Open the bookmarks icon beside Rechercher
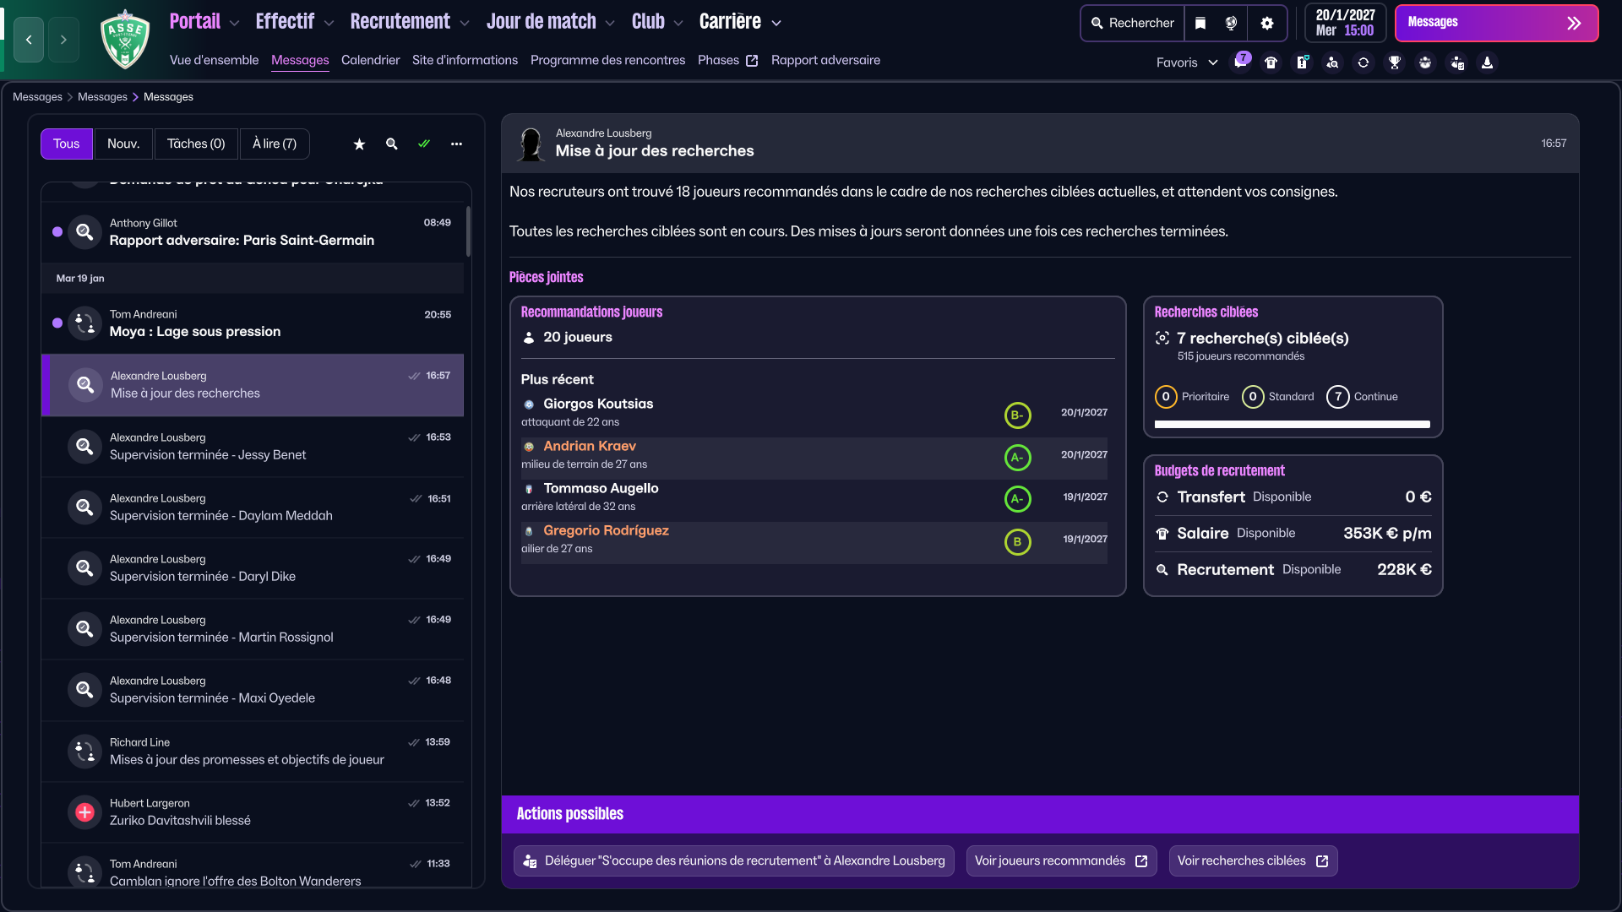 pos(1200,24)
